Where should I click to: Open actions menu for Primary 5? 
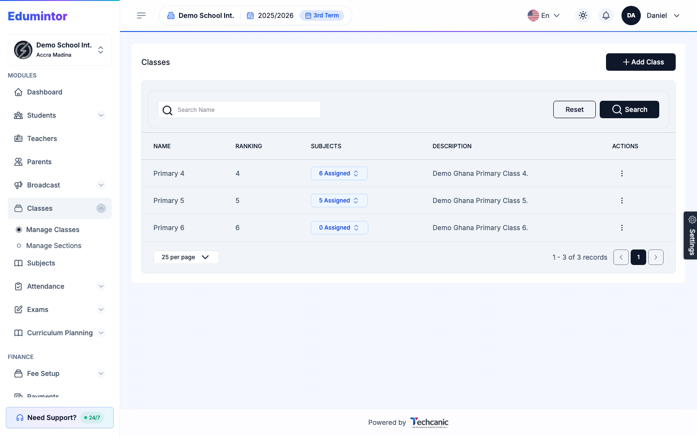point(622,201)
